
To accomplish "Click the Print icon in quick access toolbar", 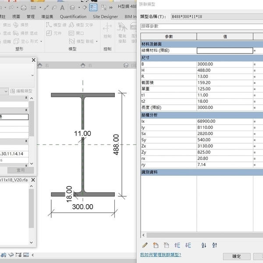I will tap(23, 8).
